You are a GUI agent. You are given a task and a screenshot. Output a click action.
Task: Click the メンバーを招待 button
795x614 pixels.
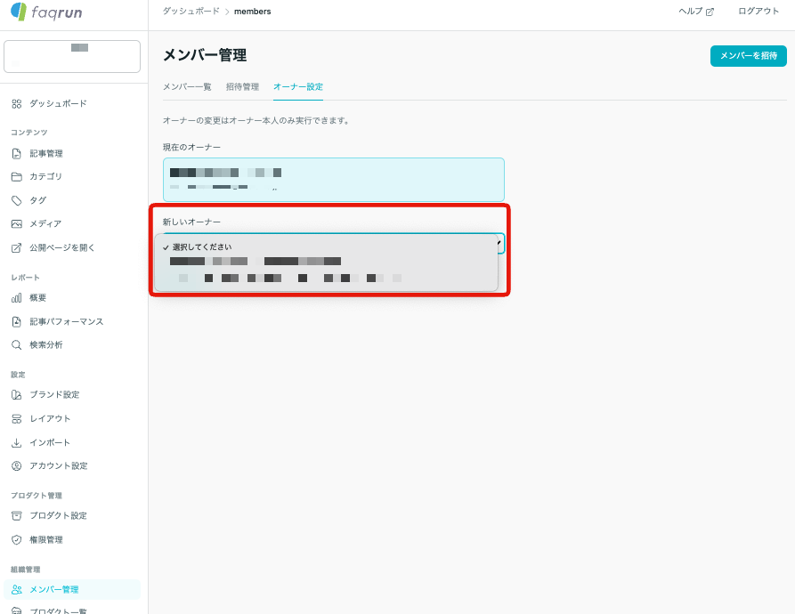coord(749,56)
